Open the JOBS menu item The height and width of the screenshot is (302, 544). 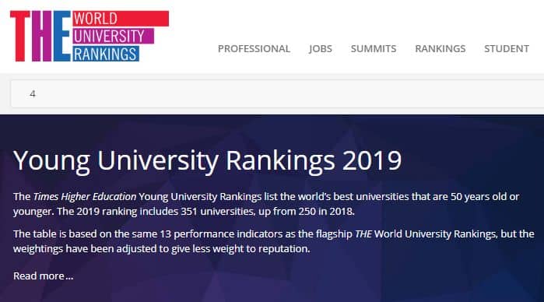click(x=321, y=48)
